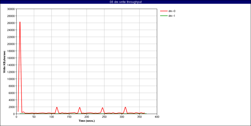Click the 250 x-axis tick label
This screenshot has width=251, height=126.
[x=104, y=117]
